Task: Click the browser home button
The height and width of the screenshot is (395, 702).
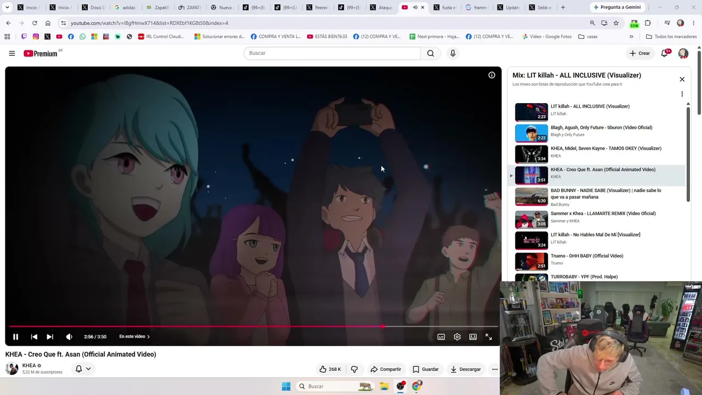Action: point(48,23)
